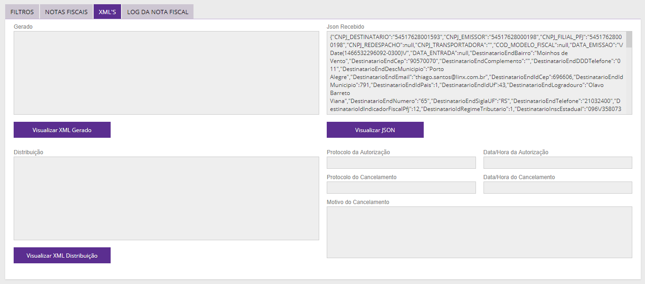Click the Motivo do Cancelamento label
The height and width of the screenshot is (284, 645).
358,202
